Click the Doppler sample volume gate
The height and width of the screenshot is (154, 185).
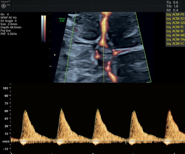pyautogui.click(x=103, y=33)
